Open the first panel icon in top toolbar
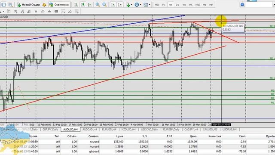This screenshot has width=275, height=155. click(x=3, y=5)
